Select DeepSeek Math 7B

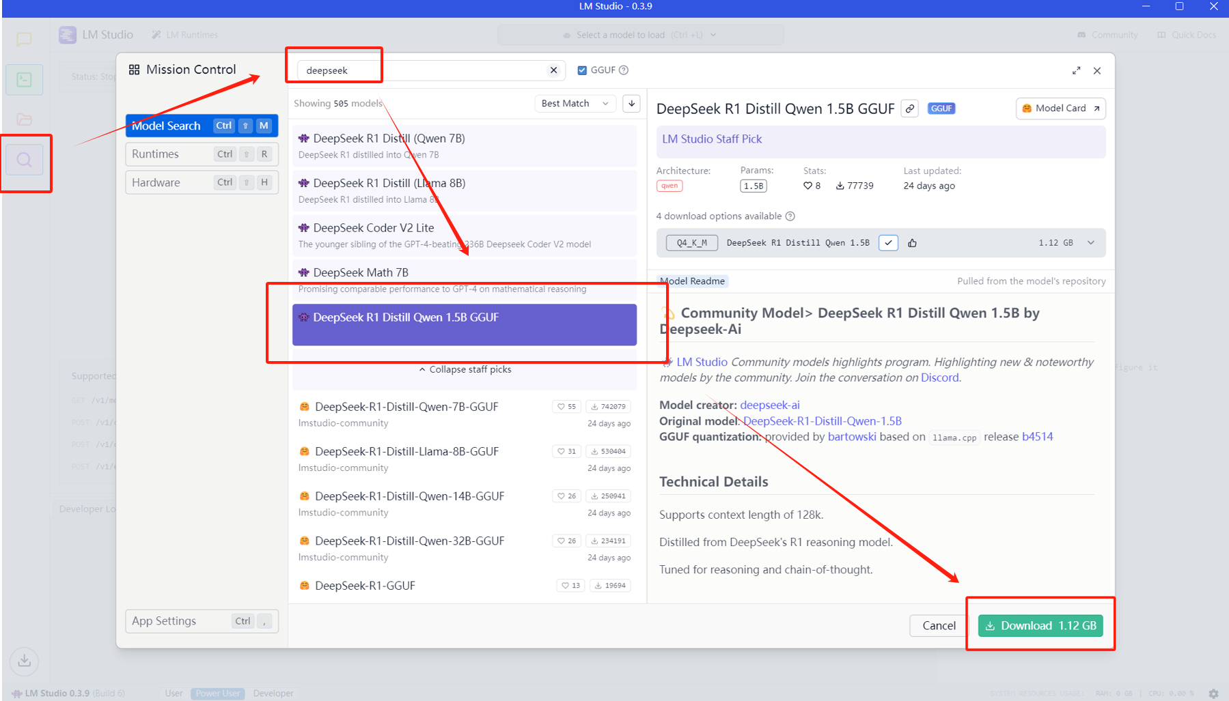pyautogui.click(x=465, y=280)
